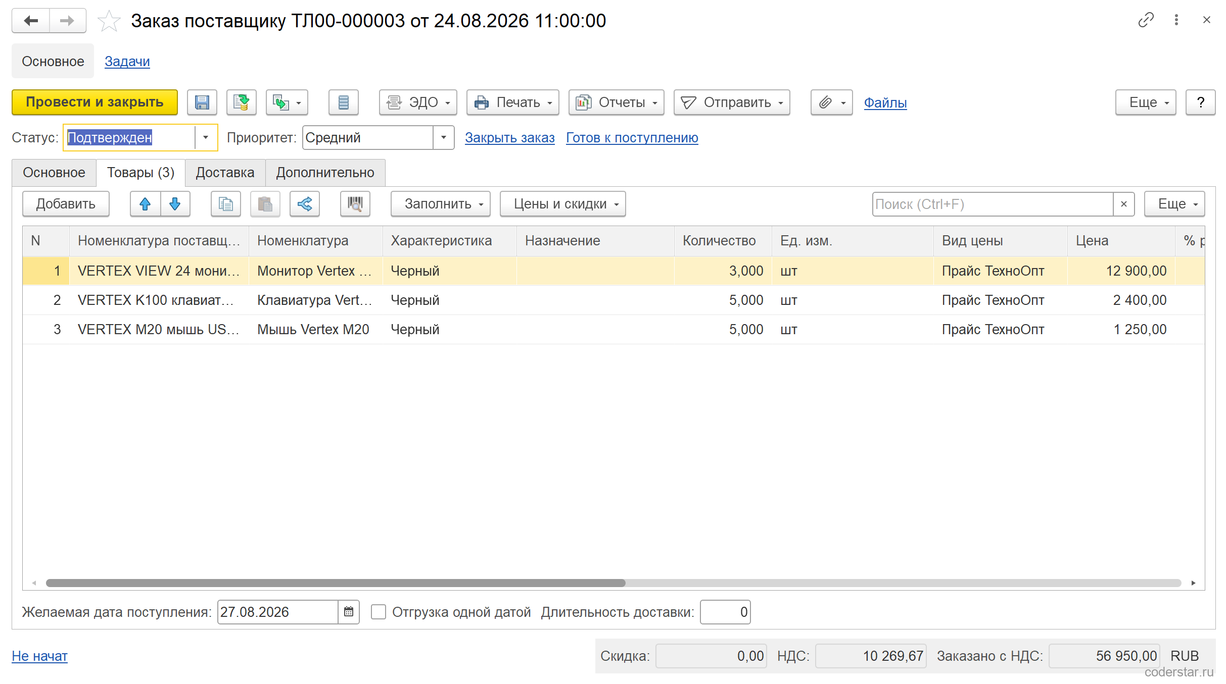Toggle 'Отгрузка одной датой' checkbox

click(379, 612)
